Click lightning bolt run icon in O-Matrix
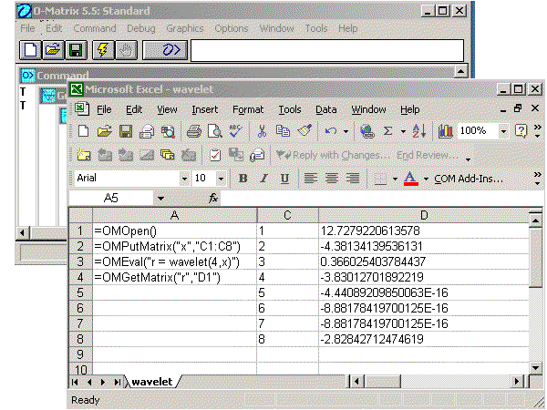The height and width of the screenshot is (410, 547). 103,50
